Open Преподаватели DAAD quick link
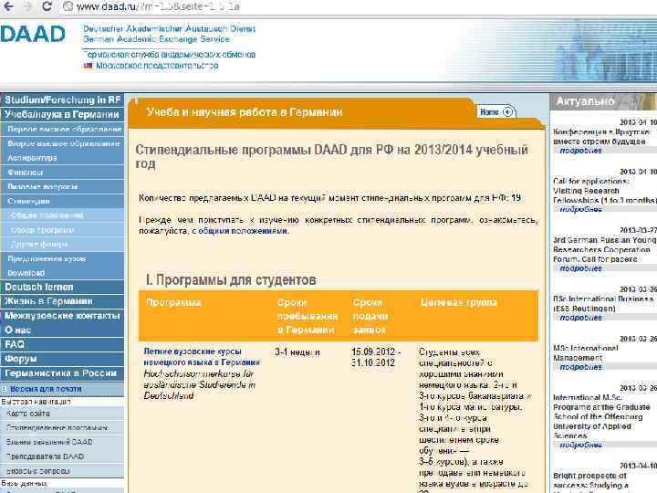 click(45, 456)
